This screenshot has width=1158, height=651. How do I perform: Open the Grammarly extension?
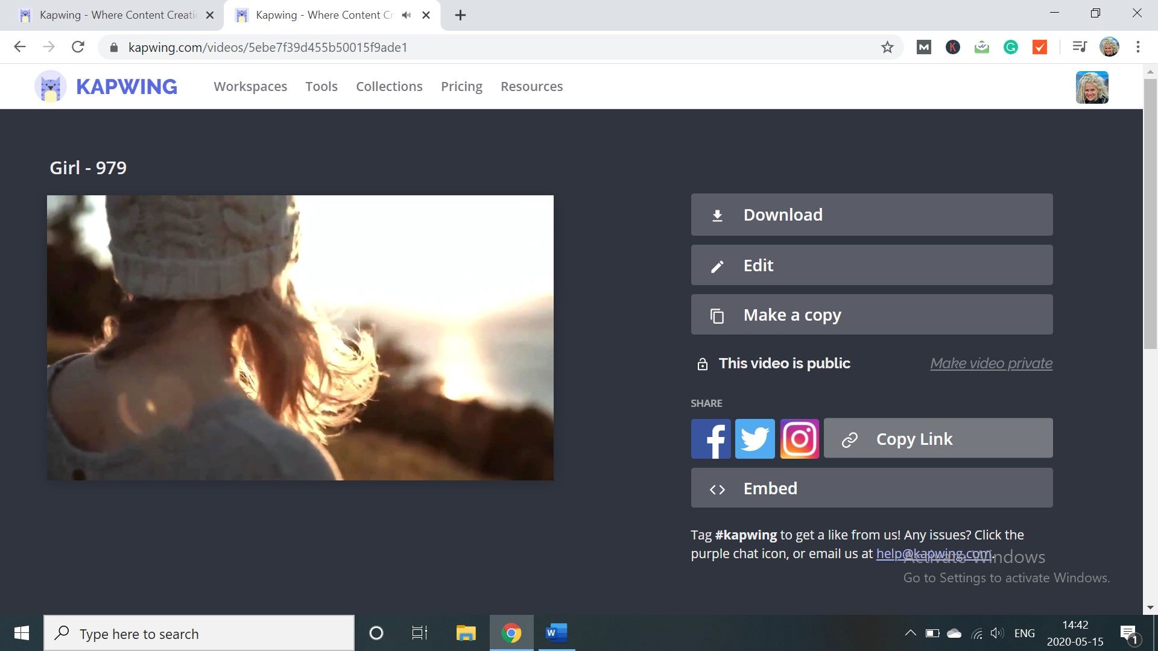(x=1010, y=46)
